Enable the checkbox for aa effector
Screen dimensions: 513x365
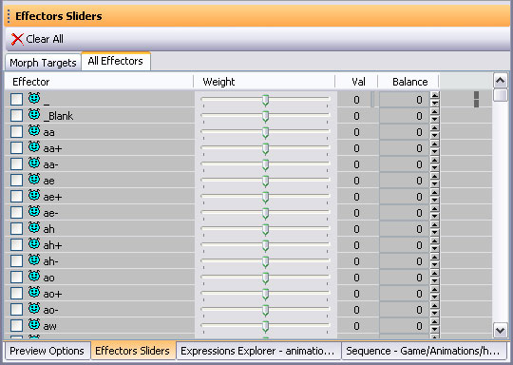pos(16,131)
